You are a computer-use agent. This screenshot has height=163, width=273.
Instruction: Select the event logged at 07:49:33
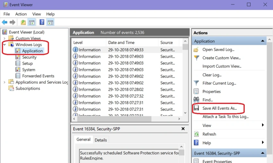(x=127, y=50)
